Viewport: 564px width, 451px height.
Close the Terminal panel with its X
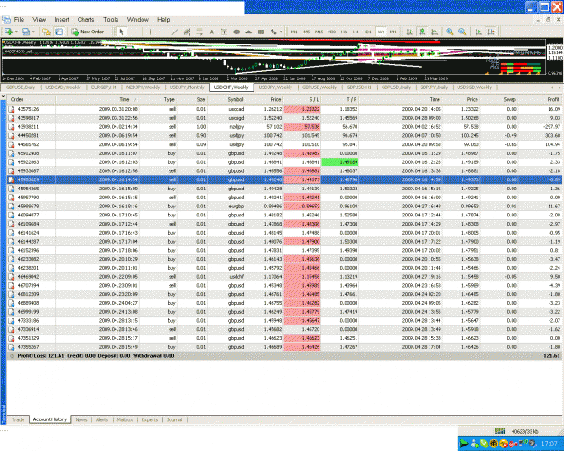coord(3,96)
